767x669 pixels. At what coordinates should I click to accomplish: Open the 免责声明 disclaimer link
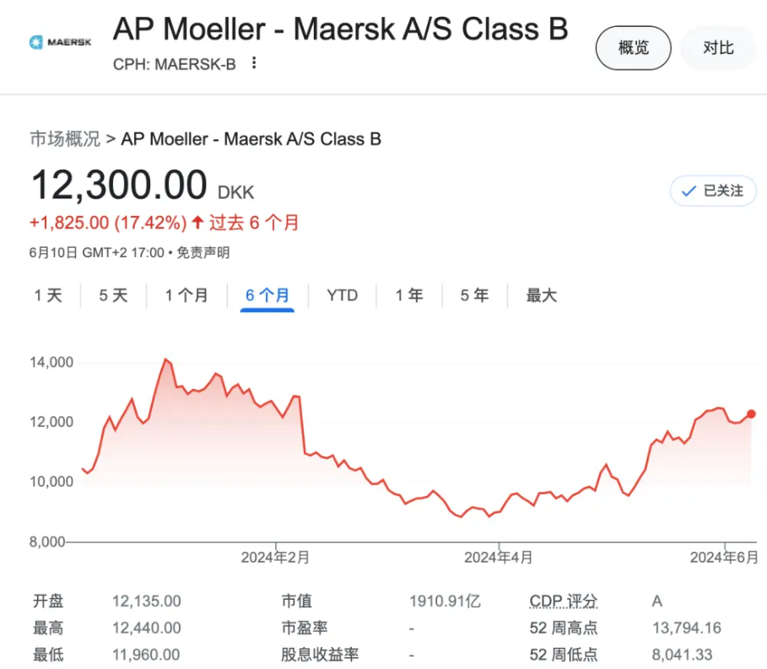[x=203, y=253]
